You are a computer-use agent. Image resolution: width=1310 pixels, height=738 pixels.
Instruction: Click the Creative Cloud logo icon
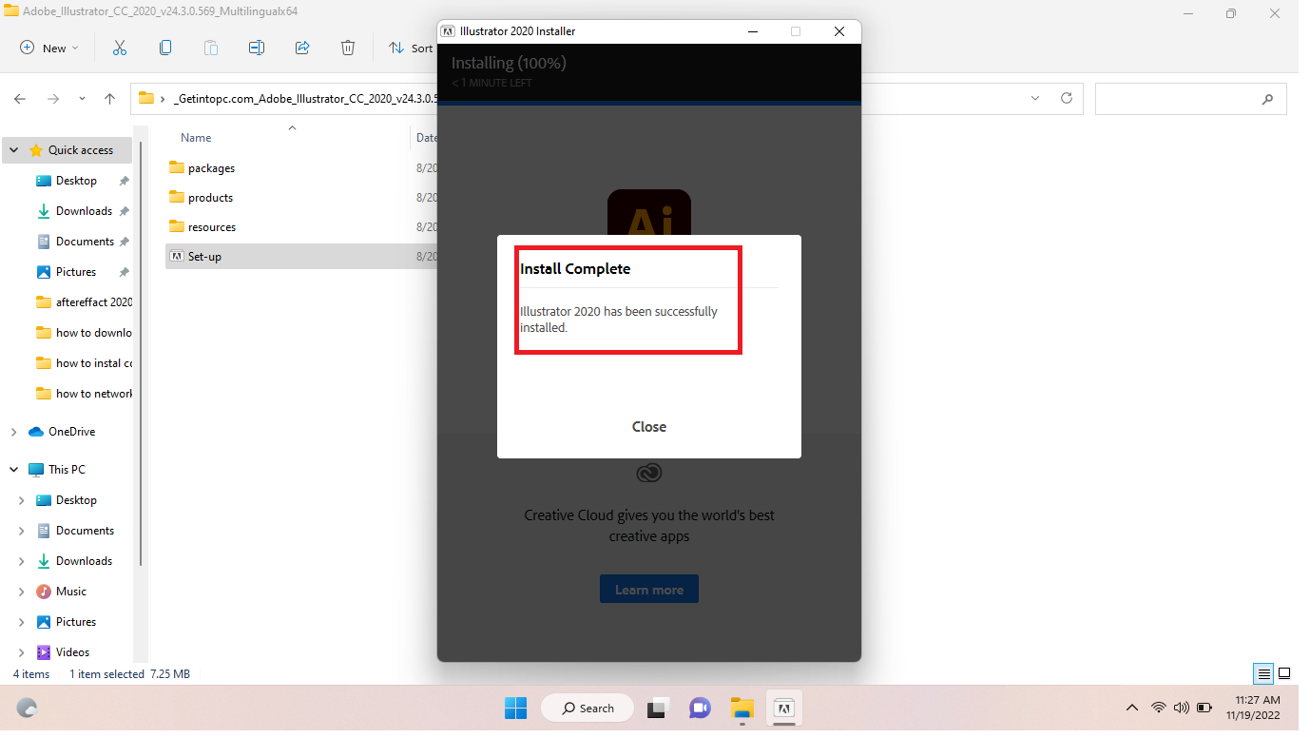point(649,473)
